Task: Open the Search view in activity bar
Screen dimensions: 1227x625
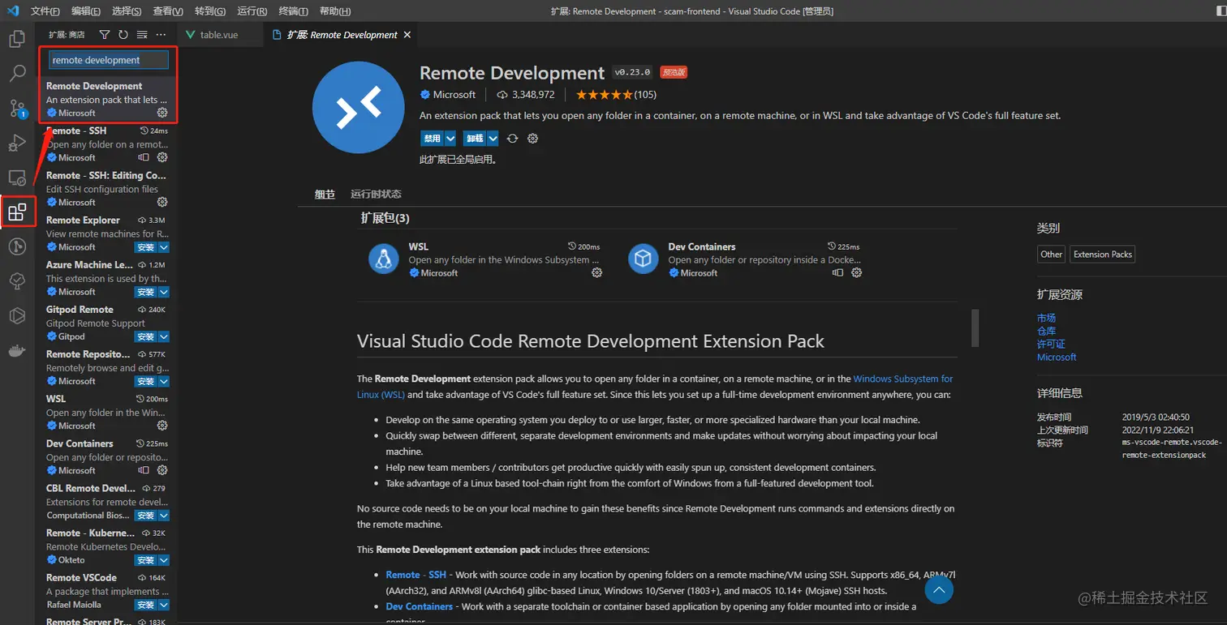Action: (x=17, y=74)
